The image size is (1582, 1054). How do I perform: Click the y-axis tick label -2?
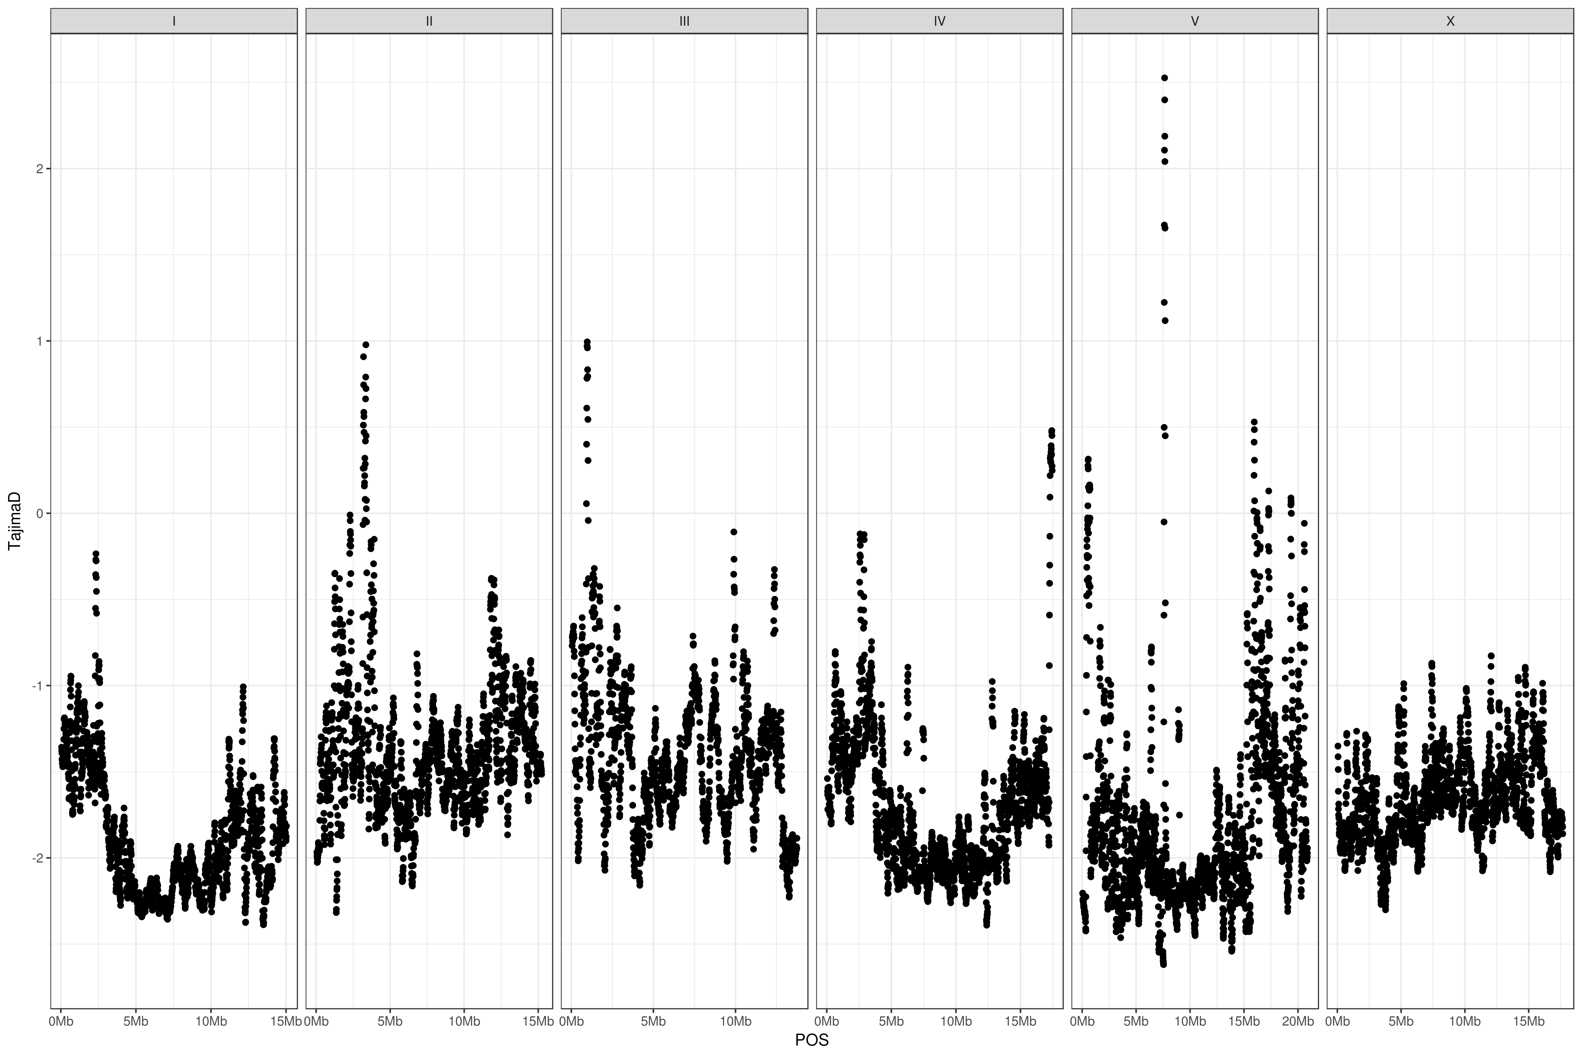point(37,858)
